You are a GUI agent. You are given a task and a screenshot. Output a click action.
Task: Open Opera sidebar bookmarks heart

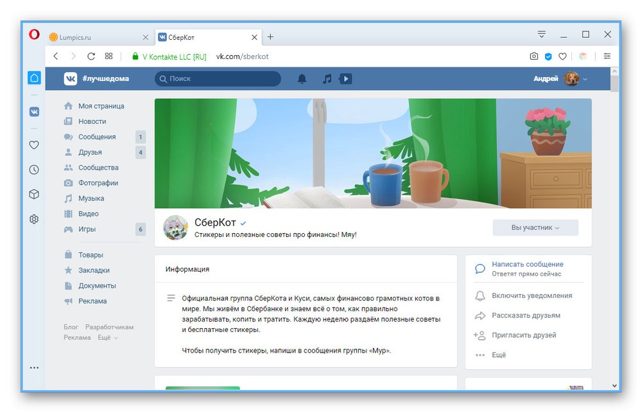(x=35, y=145)
